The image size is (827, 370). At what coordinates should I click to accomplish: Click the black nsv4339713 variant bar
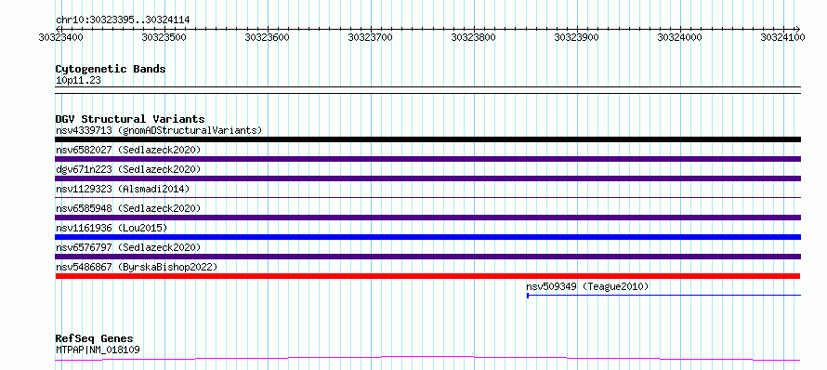pos(427,139)
